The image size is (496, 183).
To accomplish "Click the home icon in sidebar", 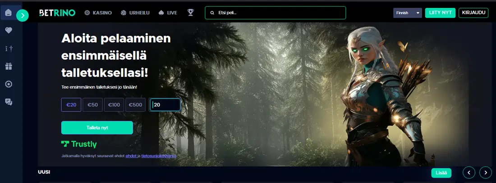I will (8, 13).
